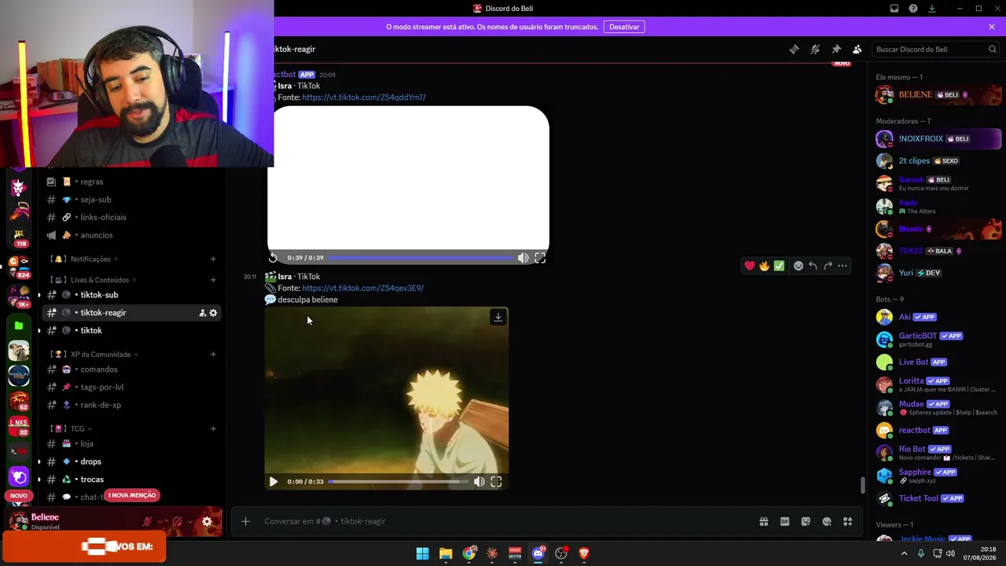Play the 0:33 Naruto video
1006x566 pixels.
point(274,482)
